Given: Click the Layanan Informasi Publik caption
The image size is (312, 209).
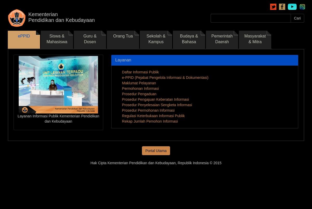Looking at the screenshot, I should pyautogui.click(x=58, y=119).
